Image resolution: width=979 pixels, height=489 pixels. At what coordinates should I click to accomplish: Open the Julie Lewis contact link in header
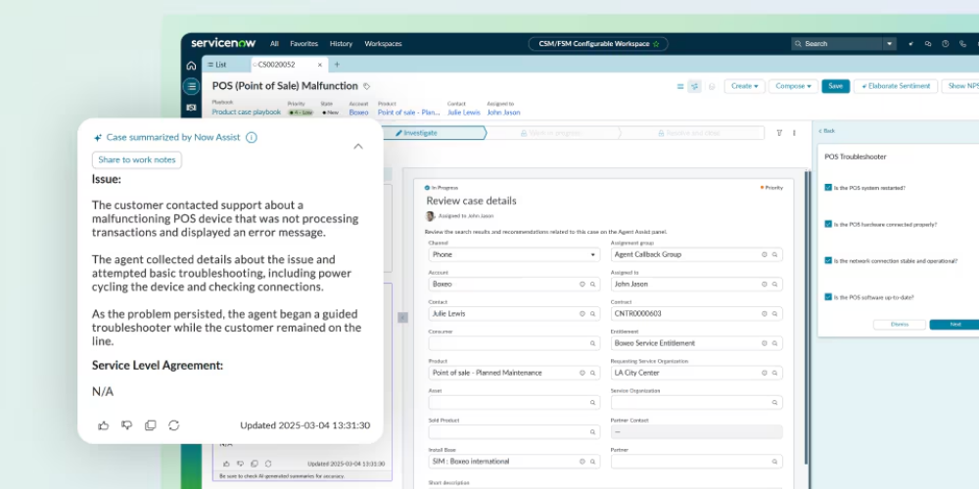pos(464,112)
